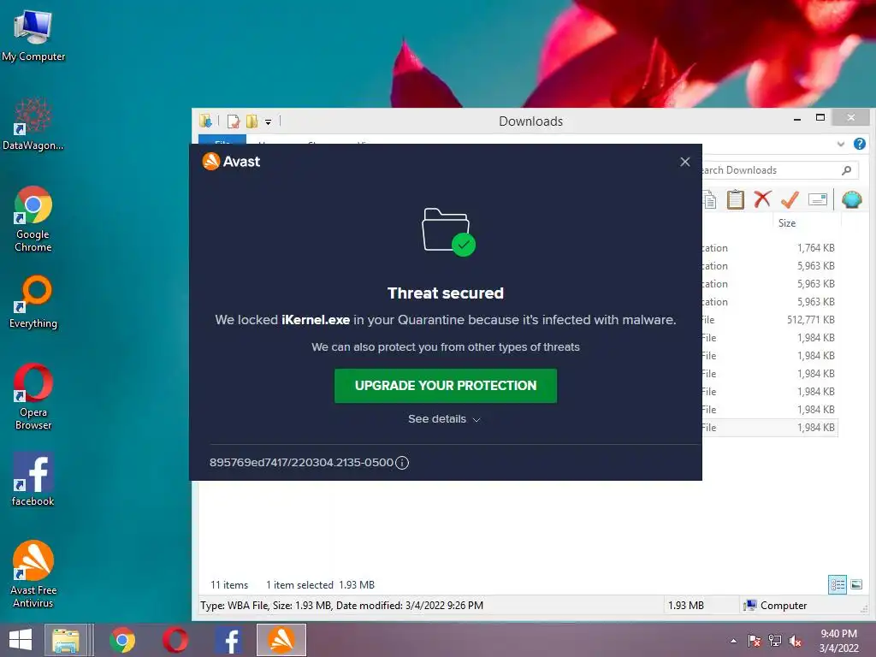This screenshot has width=876, height=657.
Task: Click network tray icon
Action: pos(775,641)
